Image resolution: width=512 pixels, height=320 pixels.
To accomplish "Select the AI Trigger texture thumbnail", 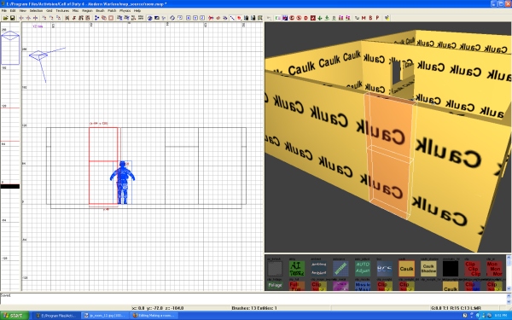I will (x=297, y=269).
